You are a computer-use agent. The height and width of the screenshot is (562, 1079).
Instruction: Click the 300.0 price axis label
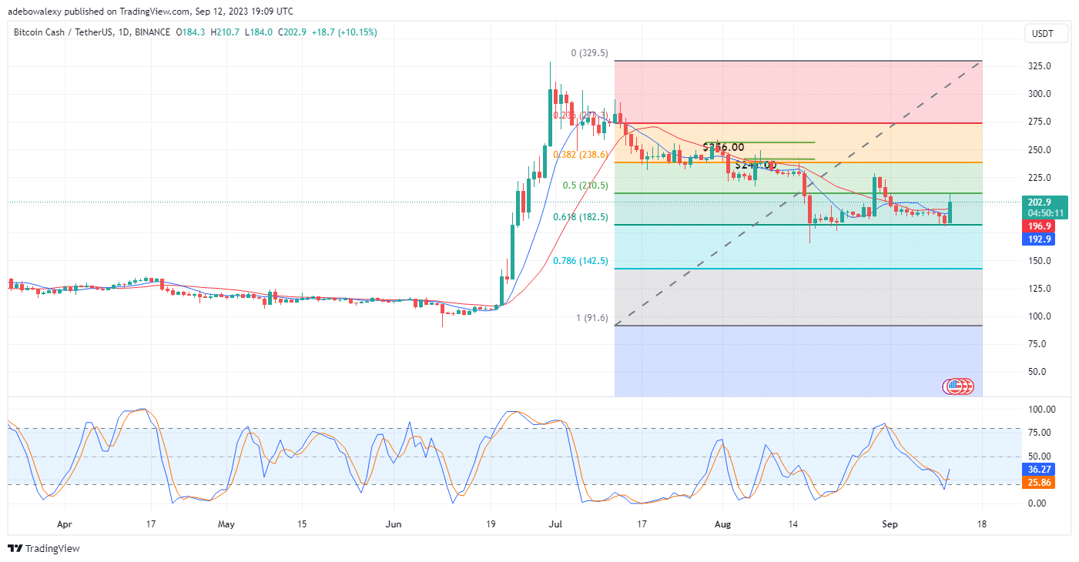(1040, 94)
